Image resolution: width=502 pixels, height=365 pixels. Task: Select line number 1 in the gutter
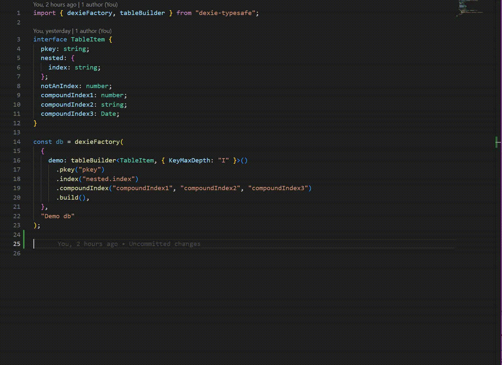19,13
